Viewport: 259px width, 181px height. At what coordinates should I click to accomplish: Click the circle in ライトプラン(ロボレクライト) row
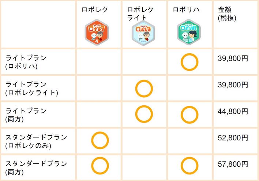tap(144, 88)
